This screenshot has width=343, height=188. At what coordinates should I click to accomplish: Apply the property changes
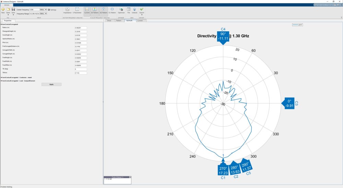(x=51, y=84)
